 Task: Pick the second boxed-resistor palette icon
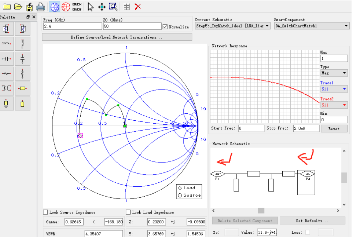coord(22,29)
